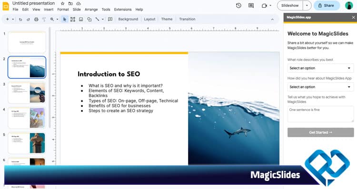Image resolution: width=357 pixels, height=189 pixels.
Task: Select slide 2 thumbnail with shark
Action: point(27,67)
